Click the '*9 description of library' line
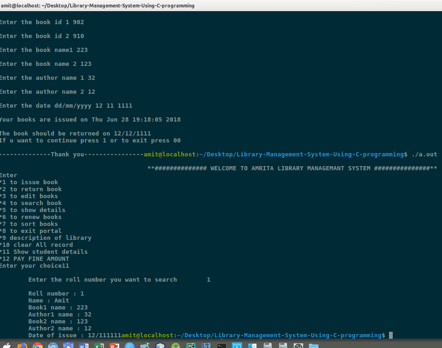The image size is (442, 348). click(x=46, y=238)
